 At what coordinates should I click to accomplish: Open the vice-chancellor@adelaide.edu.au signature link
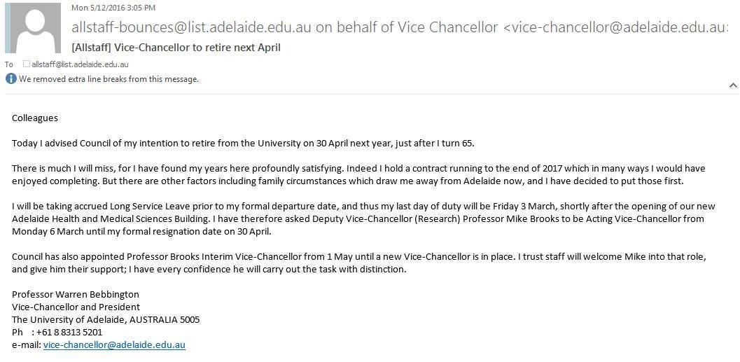click(x=114, y=345)
